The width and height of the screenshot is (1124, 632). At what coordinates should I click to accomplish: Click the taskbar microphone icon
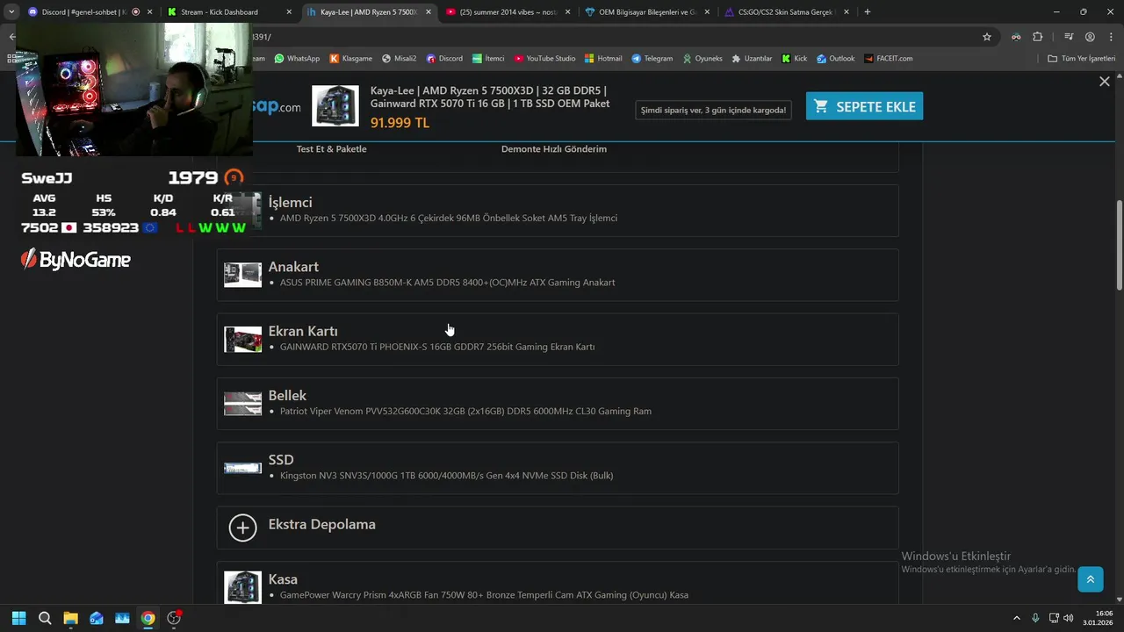click(1035, 618)
